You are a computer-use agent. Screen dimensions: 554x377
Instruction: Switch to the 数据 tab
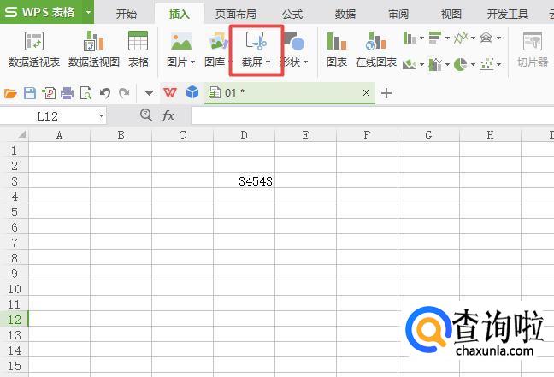point(345,15)
